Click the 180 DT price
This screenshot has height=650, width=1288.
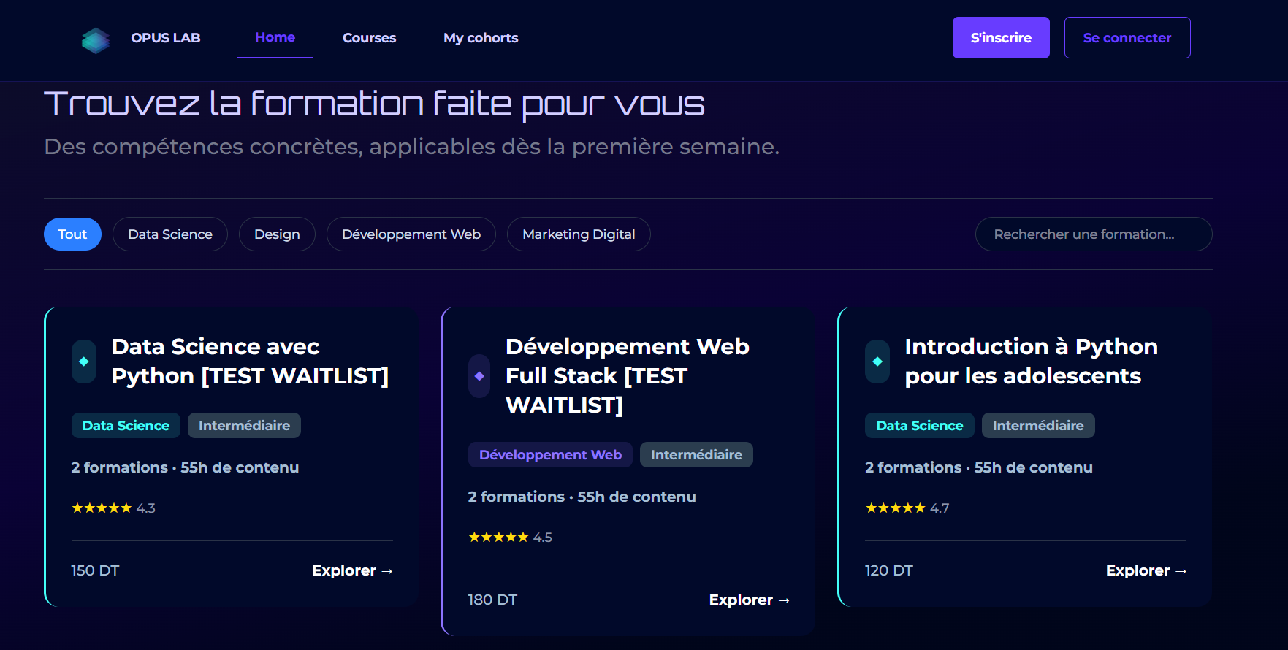point(492,600)
